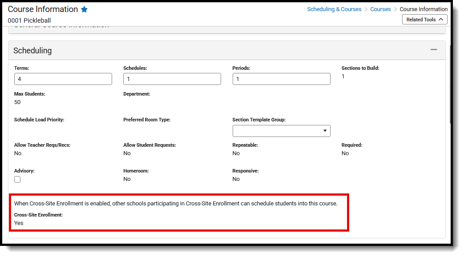
Task: Click the star icon to favorite Course Information
Action: (85, 9)
